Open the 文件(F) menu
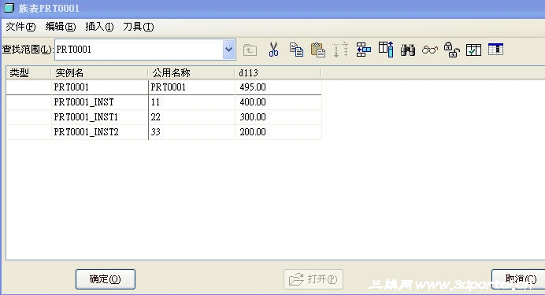Screen dimensions: 545x295 tap(20, 27)
